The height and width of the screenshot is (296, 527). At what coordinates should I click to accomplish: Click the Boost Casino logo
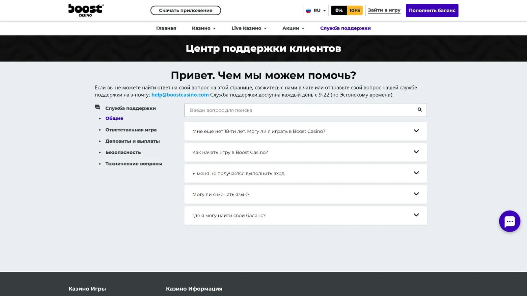tap(86, 11)
